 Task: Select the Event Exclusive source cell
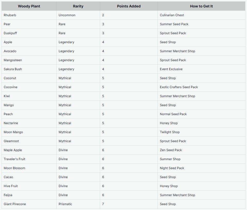pyautogui.click(x=171, y=69)
